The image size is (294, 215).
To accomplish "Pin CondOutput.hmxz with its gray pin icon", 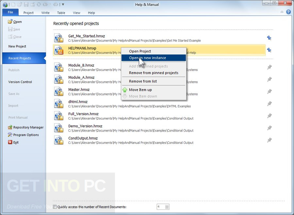I will pos(269,140).
